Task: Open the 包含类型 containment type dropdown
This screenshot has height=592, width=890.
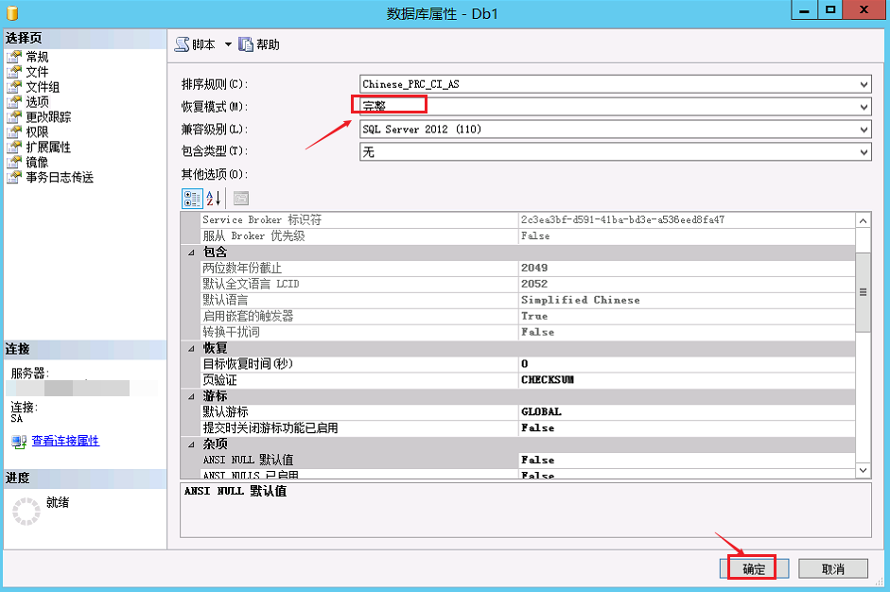Action: (x=864, y=152)
